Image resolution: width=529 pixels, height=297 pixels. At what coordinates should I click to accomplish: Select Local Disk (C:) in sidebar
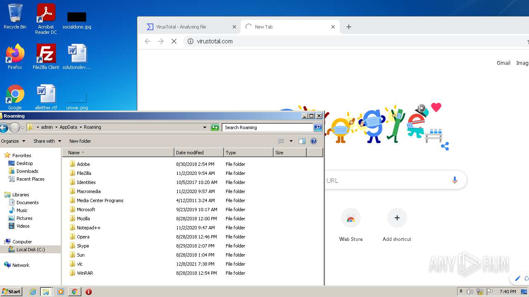30,250
